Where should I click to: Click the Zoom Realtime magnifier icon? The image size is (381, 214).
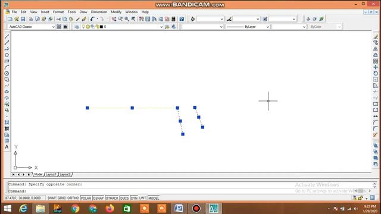(120, 19)
